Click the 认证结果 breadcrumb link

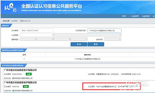point(14,21)
